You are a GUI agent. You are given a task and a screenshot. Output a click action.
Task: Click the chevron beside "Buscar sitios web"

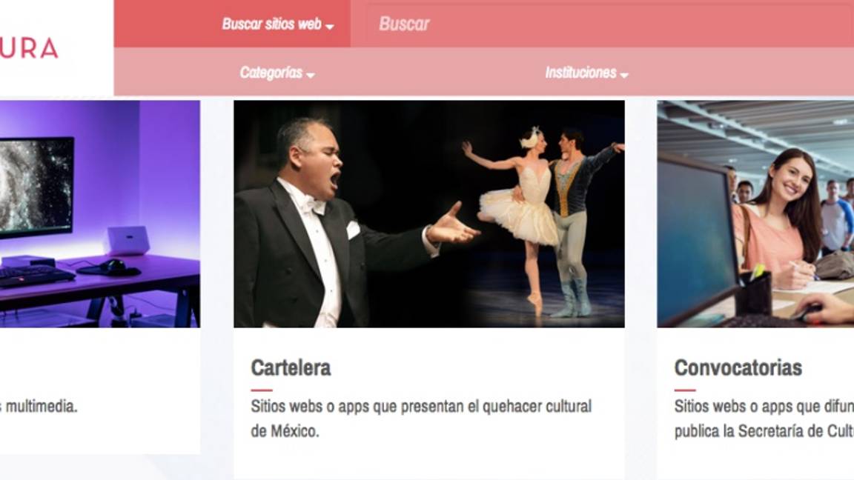point(331,25)
